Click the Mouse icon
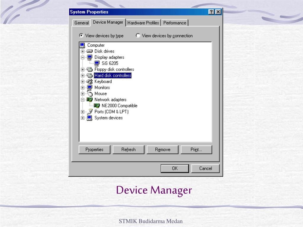303x227 pixels. (90, 93)
